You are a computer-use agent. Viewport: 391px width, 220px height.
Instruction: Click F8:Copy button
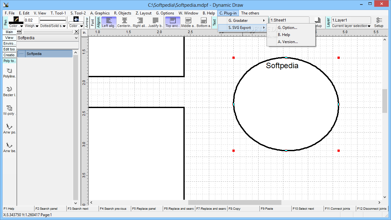click(x=243, y=209)
